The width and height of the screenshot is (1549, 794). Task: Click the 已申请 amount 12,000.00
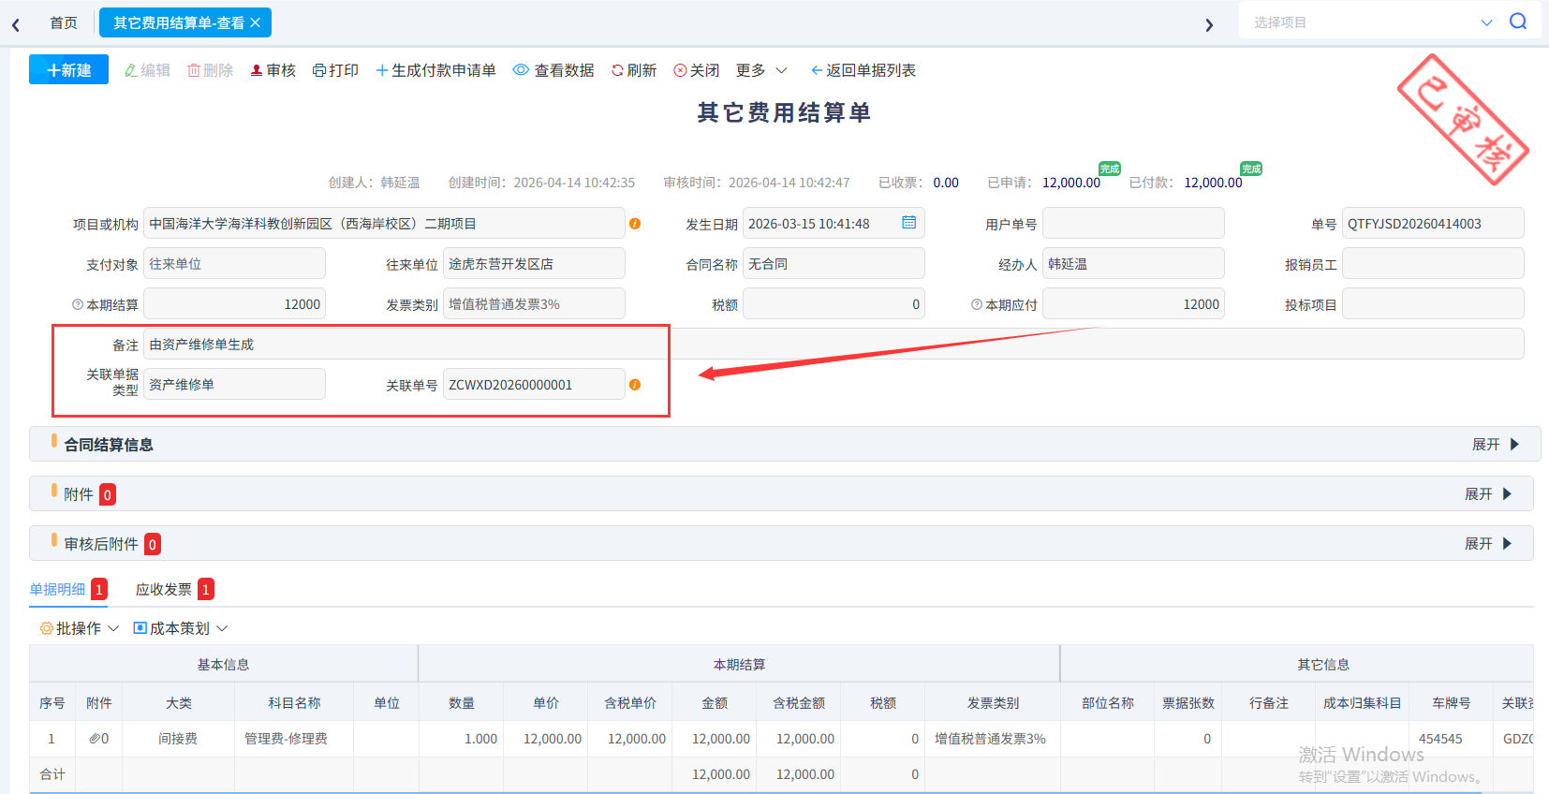(x=1071, y=183)
